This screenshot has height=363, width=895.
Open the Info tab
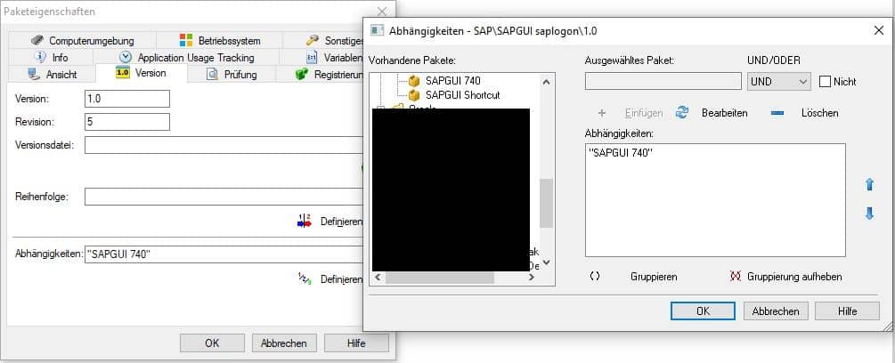pos(51,57)
